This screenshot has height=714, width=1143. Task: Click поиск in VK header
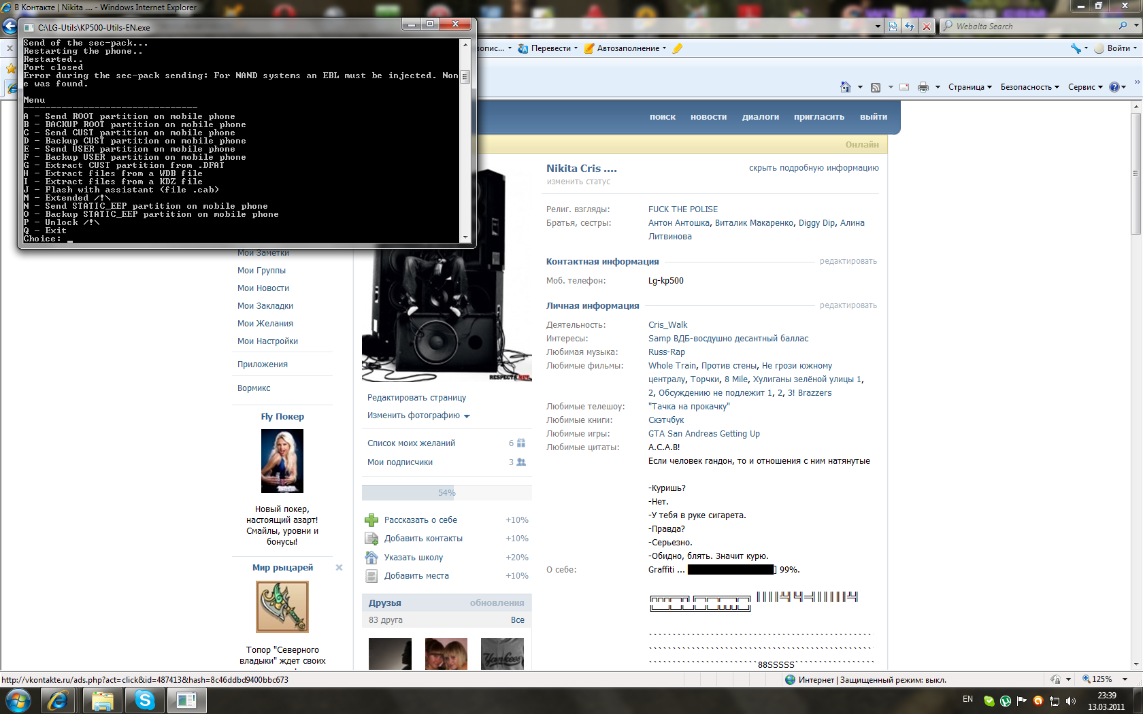(663, 117)
